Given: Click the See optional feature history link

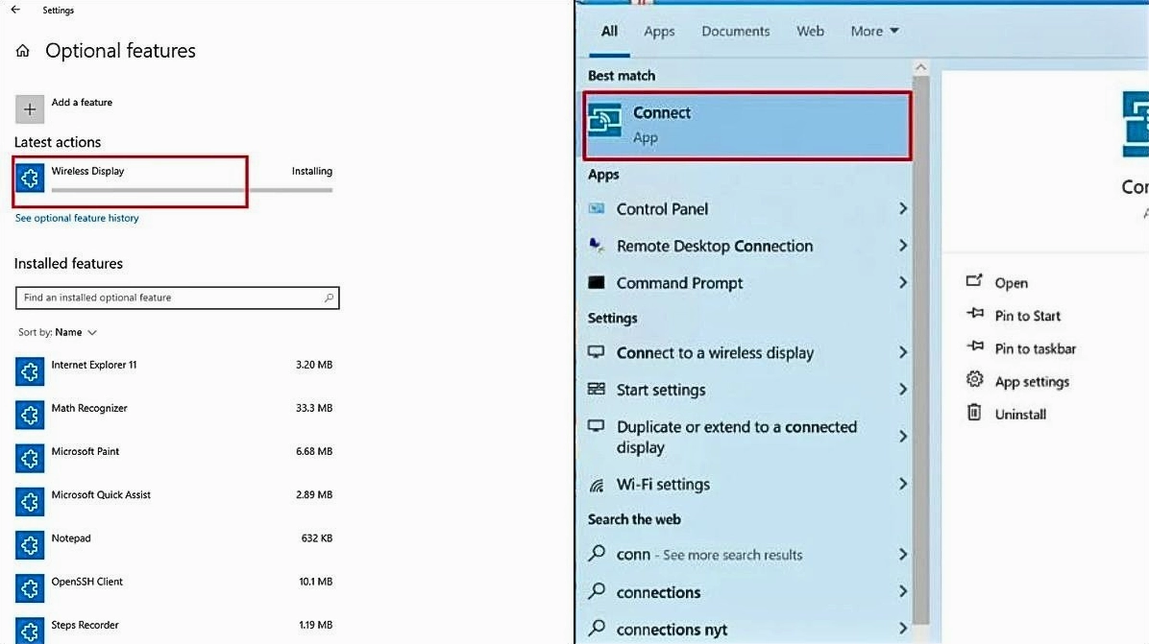Looking at the screenshot, I should [76, 218].
